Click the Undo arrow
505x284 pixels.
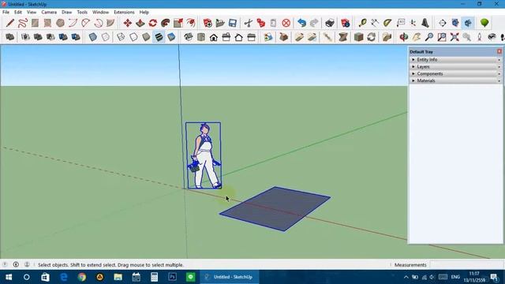[301, 23]
